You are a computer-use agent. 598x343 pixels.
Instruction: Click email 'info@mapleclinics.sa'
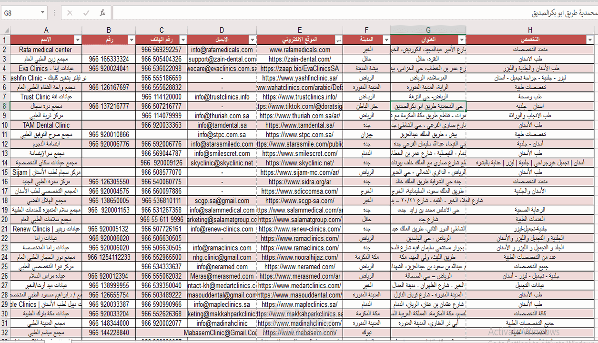[222, 304]
